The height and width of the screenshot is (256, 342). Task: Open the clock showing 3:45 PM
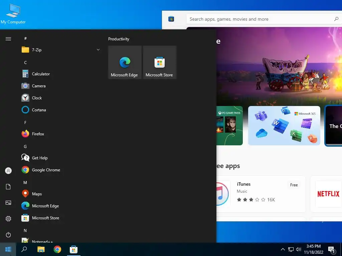[x=314, y=249]
